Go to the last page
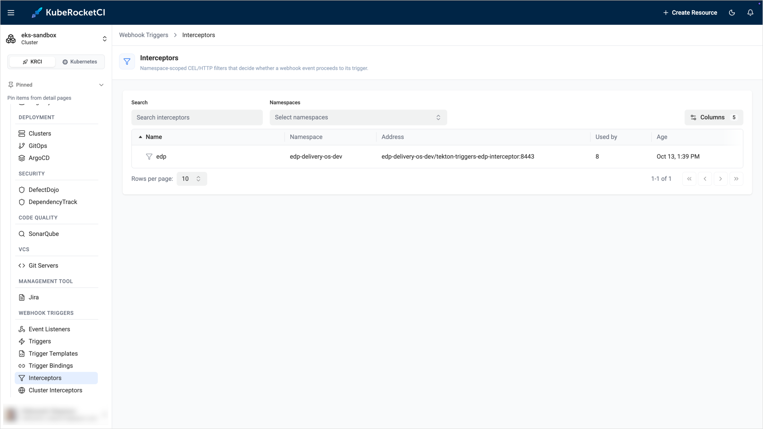763x429 pixels. tap(736, 179)
